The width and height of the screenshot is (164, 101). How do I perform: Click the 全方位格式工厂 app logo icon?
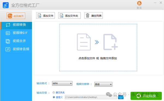(6, 5)
